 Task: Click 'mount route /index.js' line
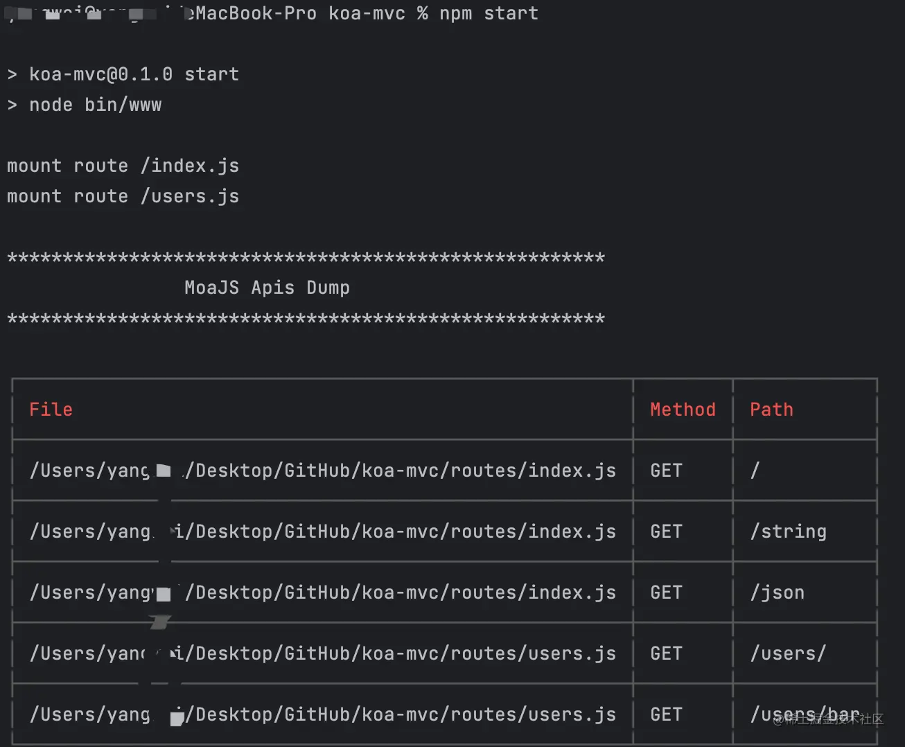[123, 166]
